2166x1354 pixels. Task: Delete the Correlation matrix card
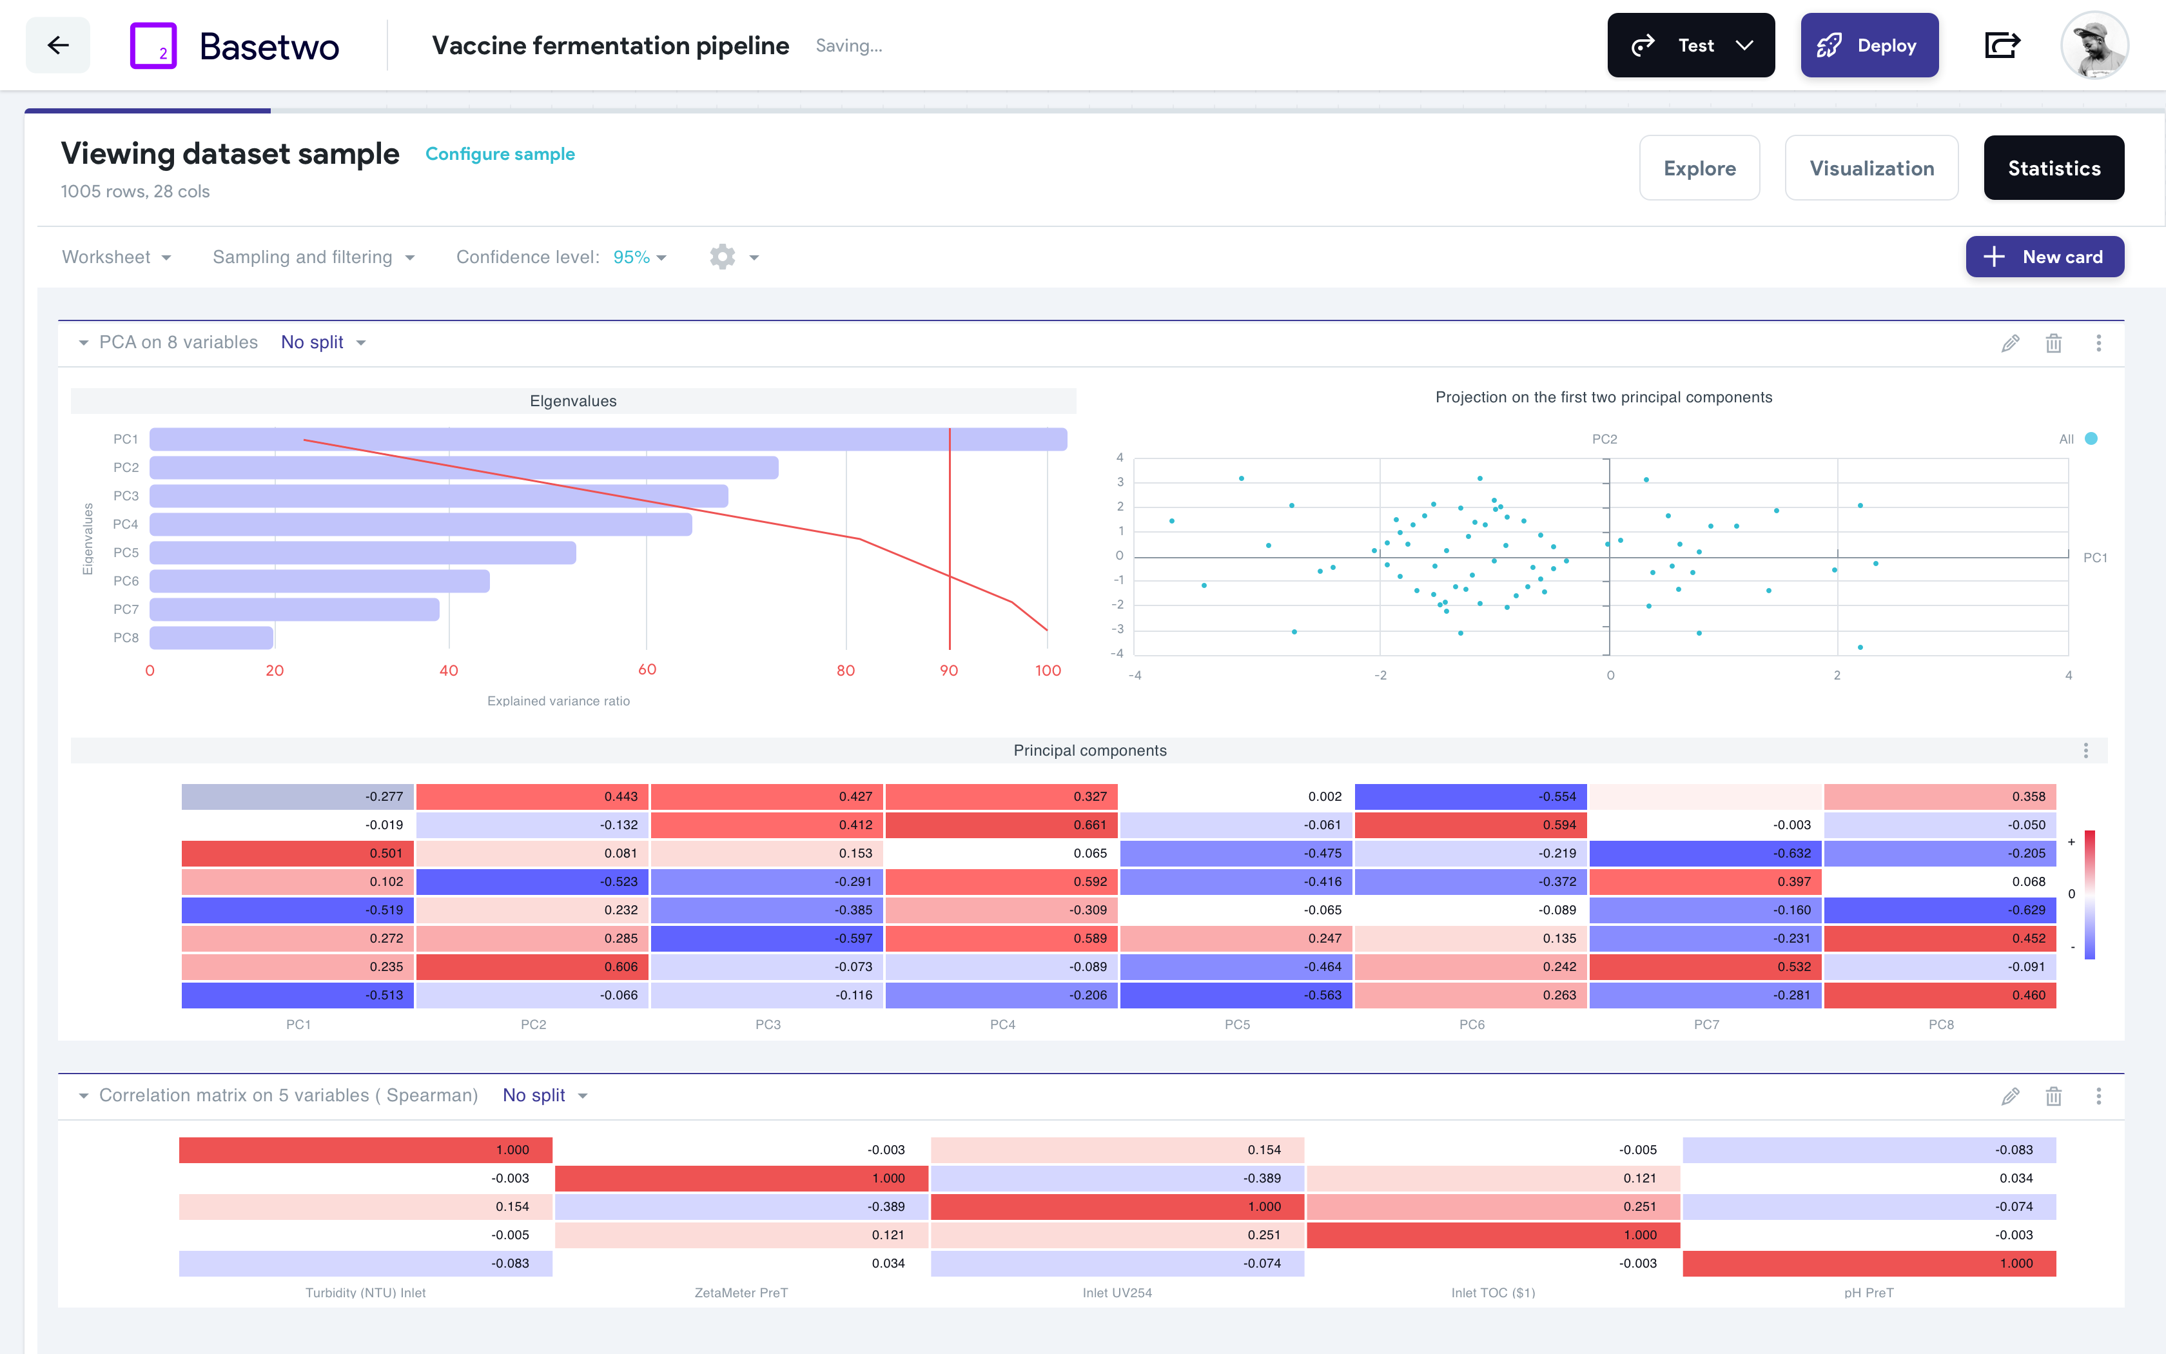(2053, 1096)
